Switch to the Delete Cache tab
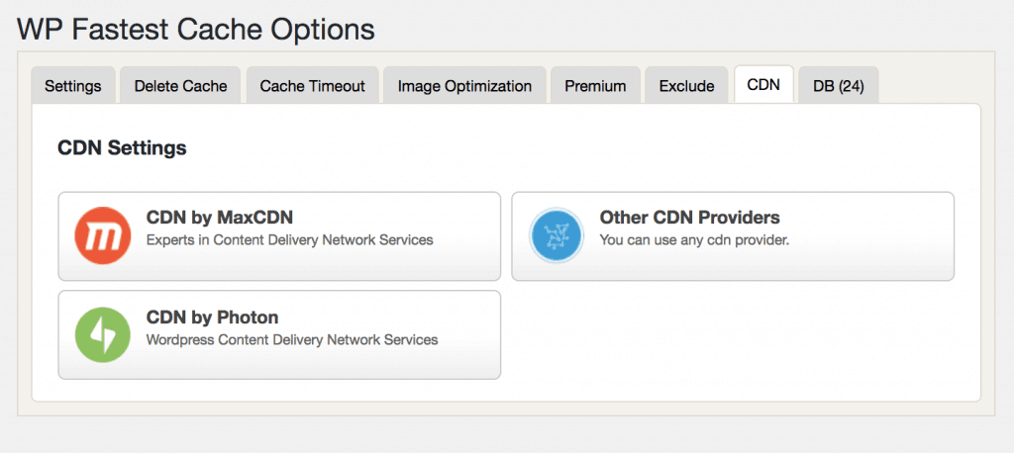 180,85
